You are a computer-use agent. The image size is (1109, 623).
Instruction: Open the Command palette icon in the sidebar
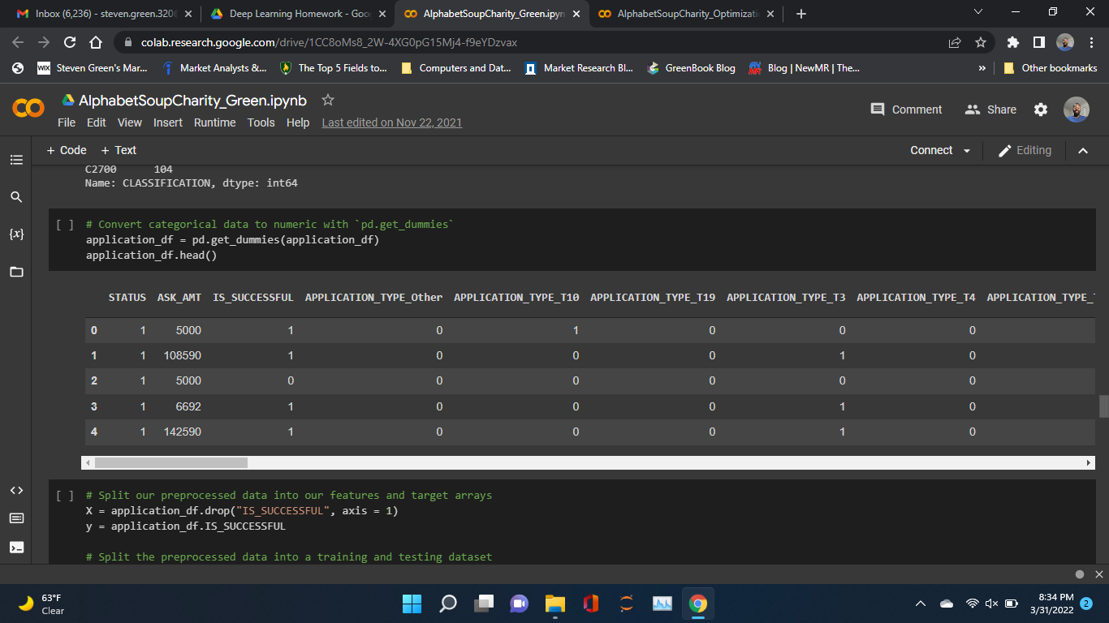(x=16, y=518)
